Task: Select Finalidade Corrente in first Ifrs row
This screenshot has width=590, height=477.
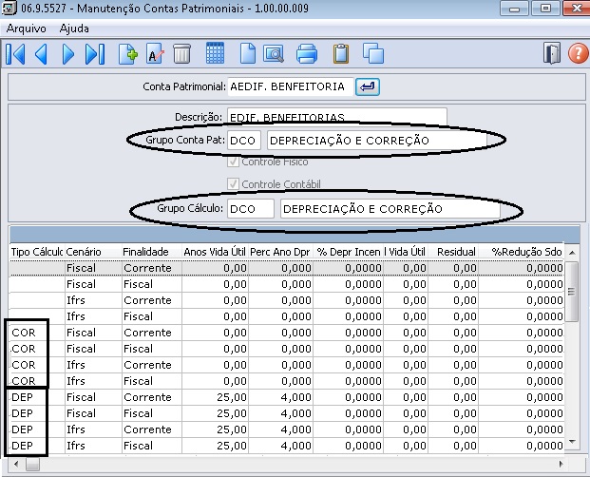Action: coord(152,300)
